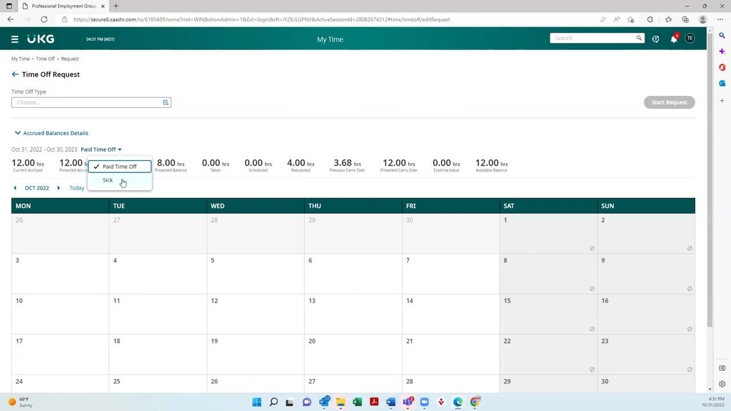The image size is (731, 411).
Task: Open browser extensions puzzle icon
Action: pos(650,19)
